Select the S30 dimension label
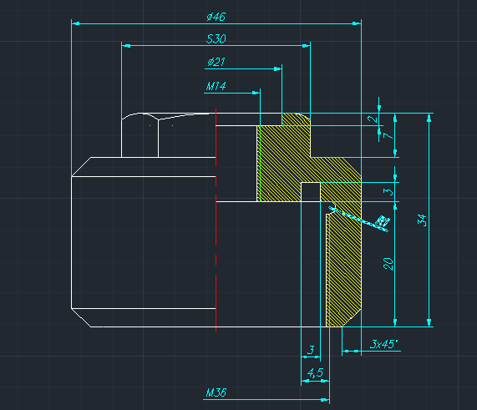The height and width of the screenshot is (410, 477). [216, 38]
